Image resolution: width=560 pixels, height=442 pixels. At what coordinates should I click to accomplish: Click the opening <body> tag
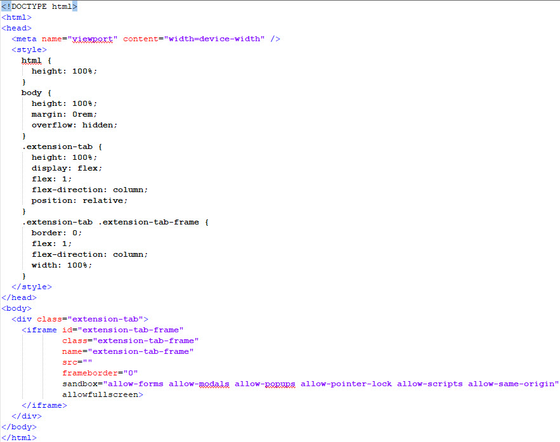coord(16,308)
